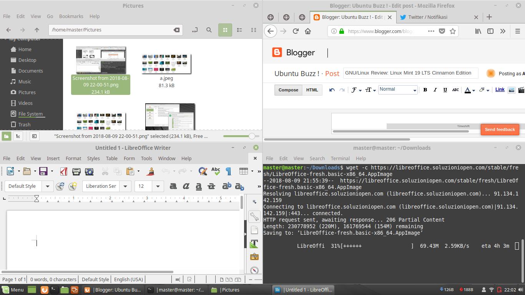Open the Table menu in LibreOffice Writer

point(111,158)
